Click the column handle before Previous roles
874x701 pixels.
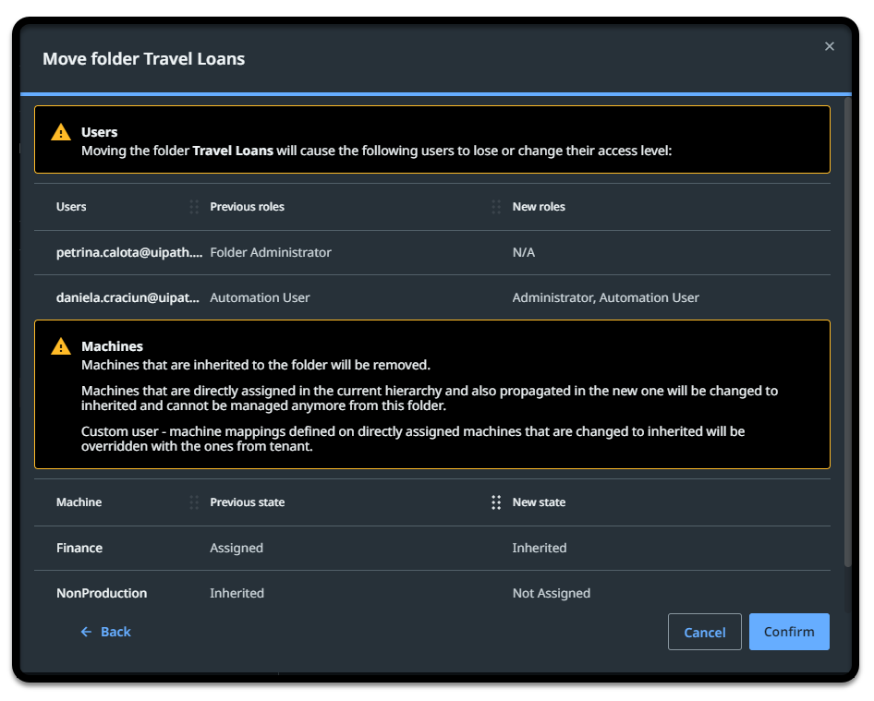tap(194, 207)
